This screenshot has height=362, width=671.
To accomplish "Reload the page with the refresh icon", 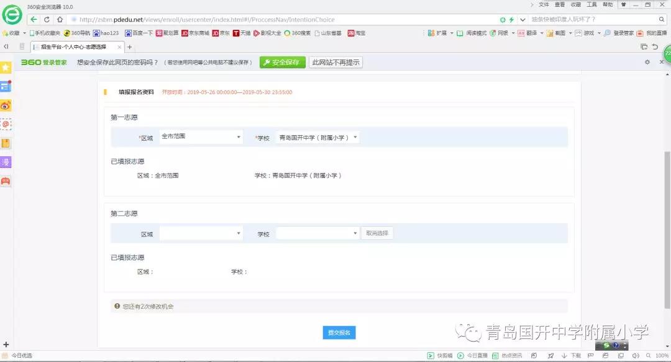I will click(47, 19).
